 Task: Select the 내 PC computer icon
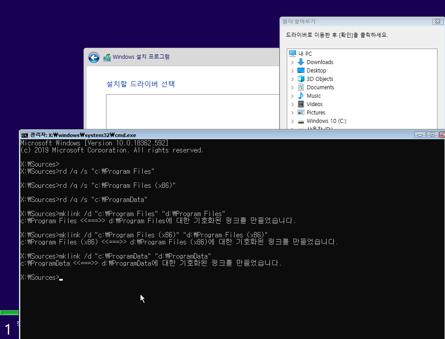pos(292,53)
